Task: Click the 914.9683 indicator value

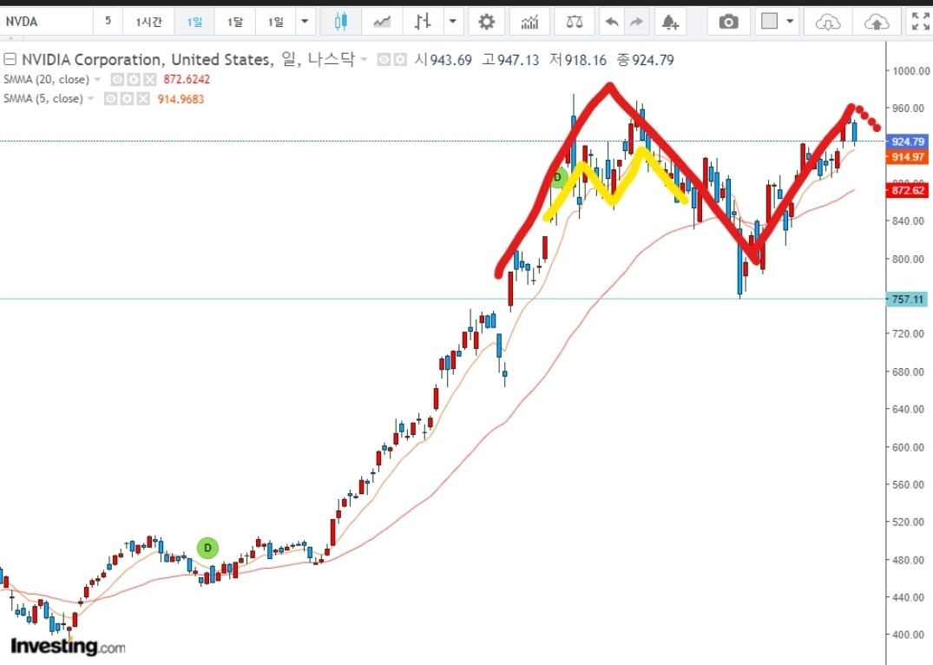Action: (x=181, y=99)
